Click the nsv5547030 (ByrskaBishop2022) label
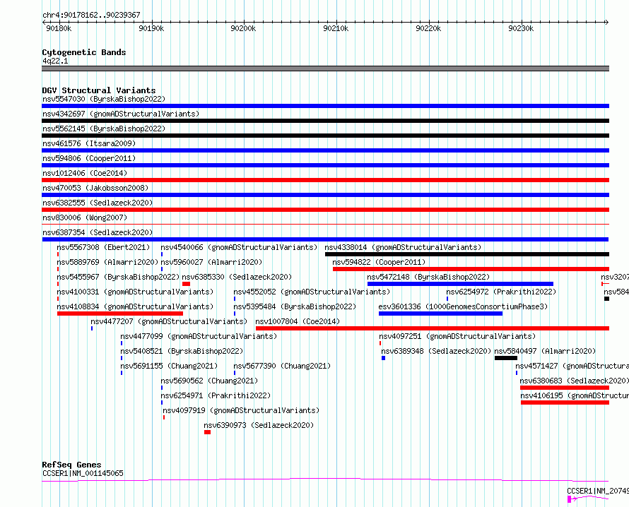 pyautogui.click(x=104, y=99)
